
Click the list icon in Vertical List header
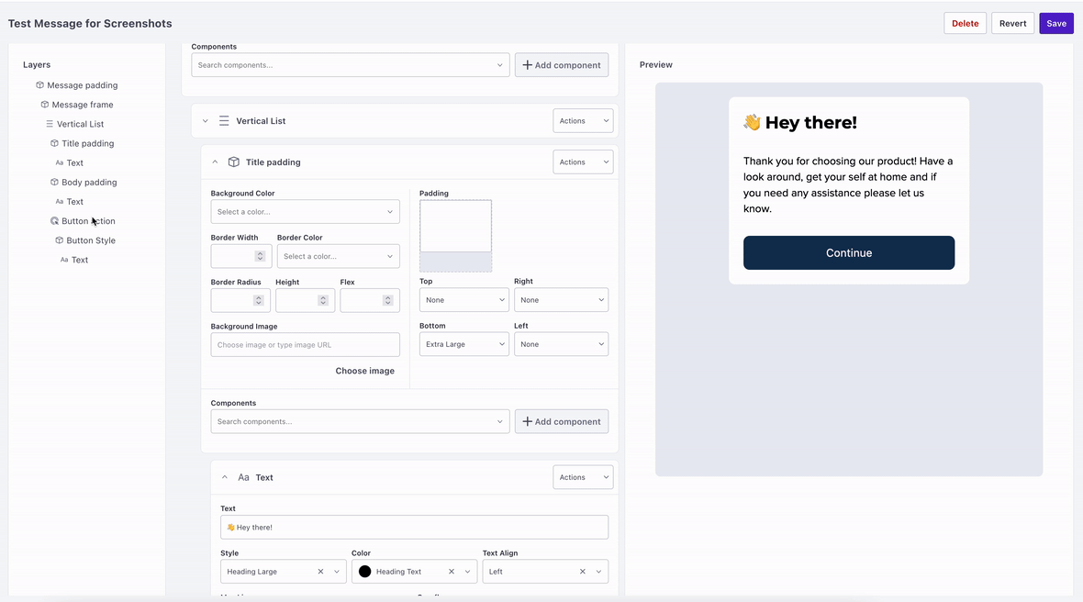pyautogui.click(x=224, y=121)
